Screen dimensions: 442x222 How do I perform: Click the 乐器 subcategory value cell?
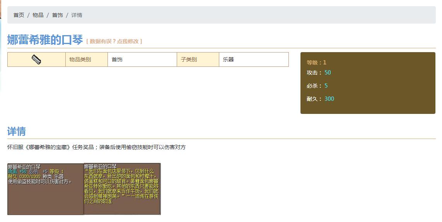pyautogui.click(x=229, y=59)
